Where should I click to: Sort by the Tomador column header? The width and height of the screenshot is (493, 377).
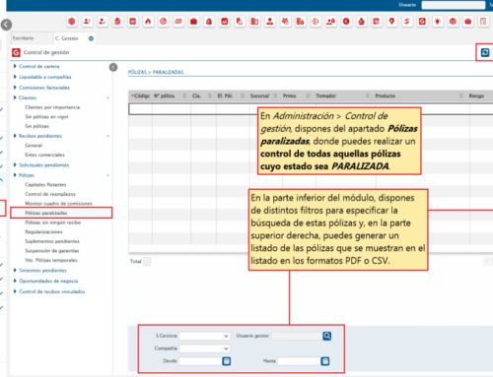[325, 95]
